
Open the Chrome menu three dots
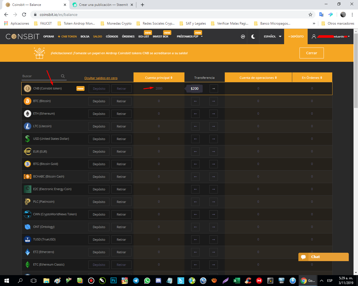point(352,15)
